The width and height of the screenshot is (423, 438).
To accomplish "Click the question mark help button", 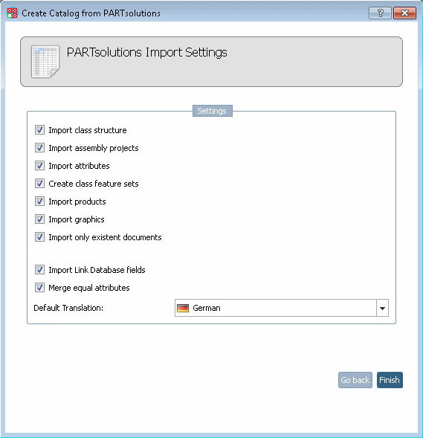I will (380, 13).
